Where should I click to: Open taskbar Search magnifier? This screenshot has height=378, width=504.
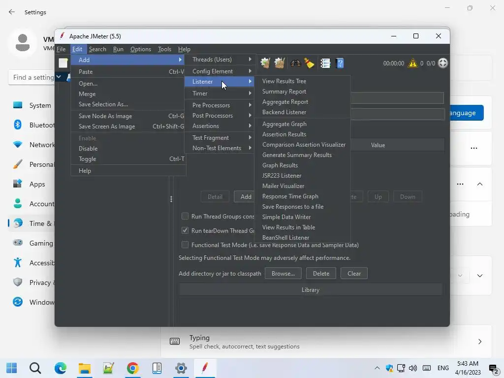tap(35, 368)
